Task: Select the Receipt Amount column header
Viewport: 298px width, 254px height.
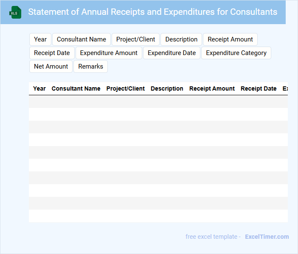Action: [212, 88]
